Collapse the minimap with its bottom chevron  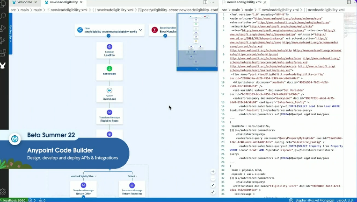(x=197, y=69)
